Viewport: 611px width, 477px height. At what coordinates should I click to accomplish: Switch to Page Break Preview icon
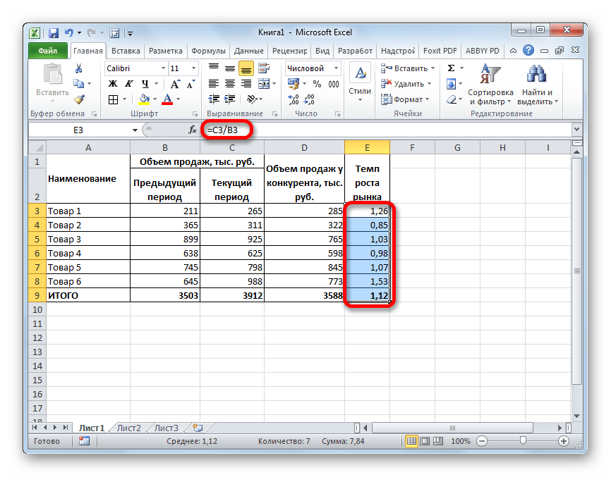tap(438, 441)
